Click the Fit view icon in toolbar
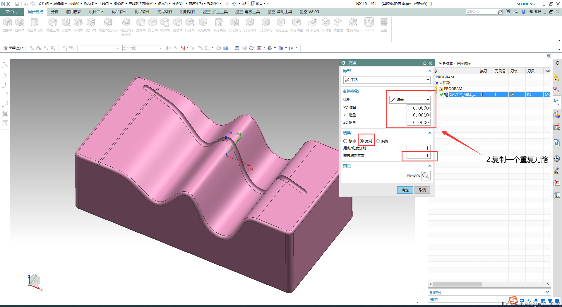The height and width of the screenshot is (307, 562). [x=237, y=48]
